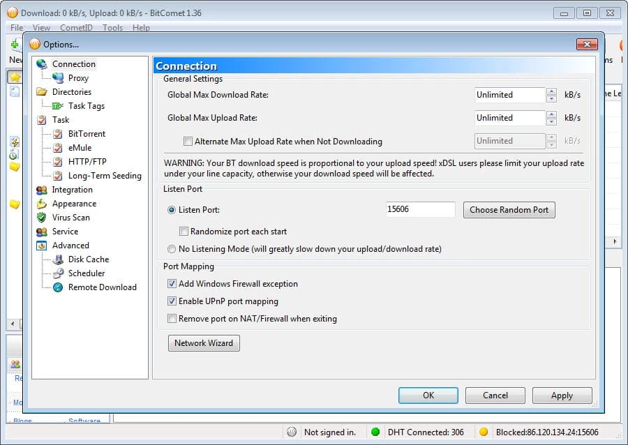Open the View menu

click(41, 28)
